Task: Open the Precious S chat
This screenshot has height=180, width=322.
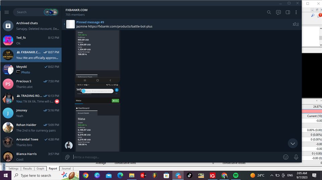Action: pos(31,84)
